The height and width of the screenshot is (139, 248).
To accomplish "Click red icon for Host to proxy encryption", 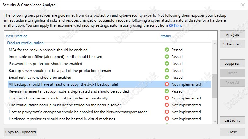I will pyautogui.click(x=167, y=112).
